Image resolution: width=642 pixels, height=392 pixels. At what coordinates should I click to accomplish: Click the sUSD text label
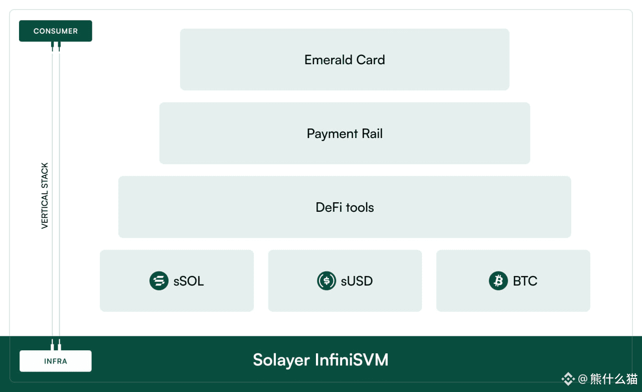(357, 281)
